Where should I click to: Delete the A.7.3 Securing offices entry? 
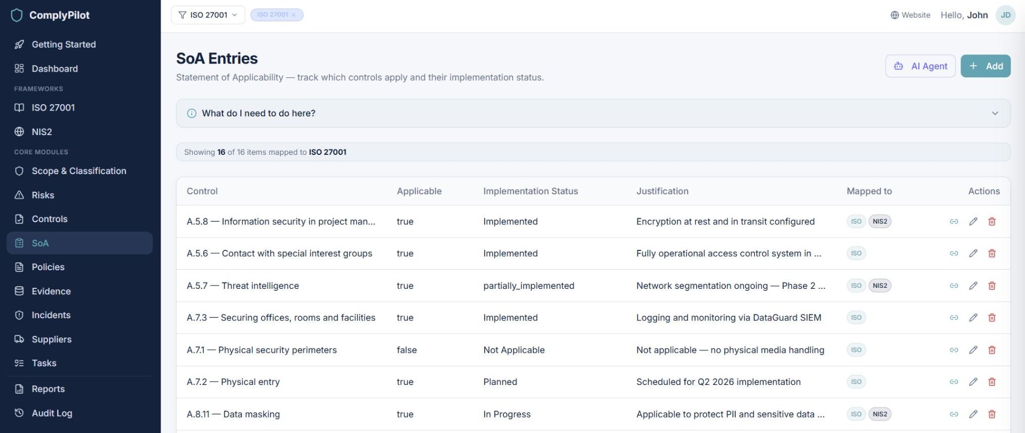click(x=992, y=318)
